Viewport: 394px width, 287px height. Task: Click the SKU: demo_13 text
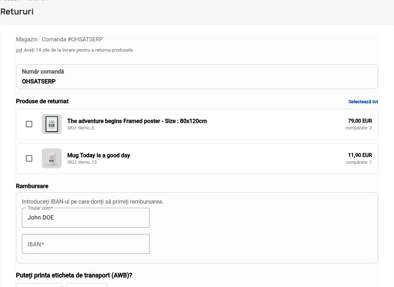point(82,162)
